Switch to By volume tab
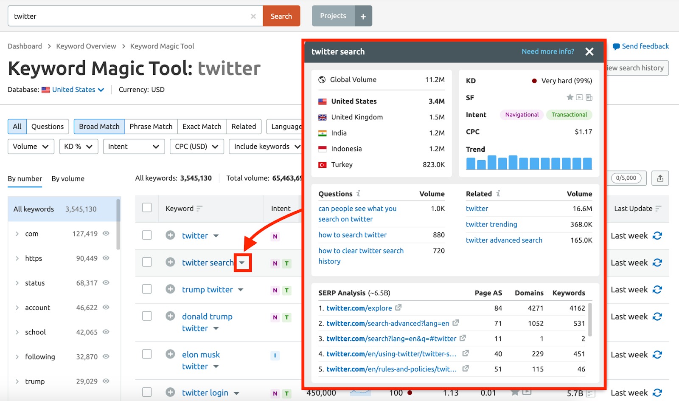 point(68,179)
